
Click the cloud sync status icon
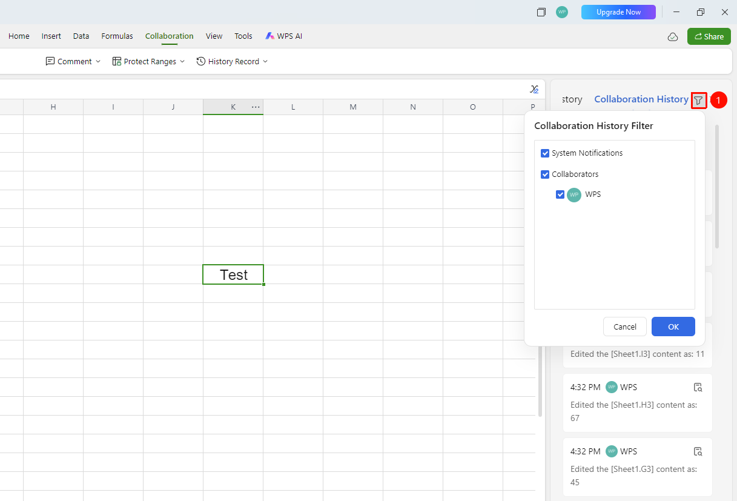673,37
